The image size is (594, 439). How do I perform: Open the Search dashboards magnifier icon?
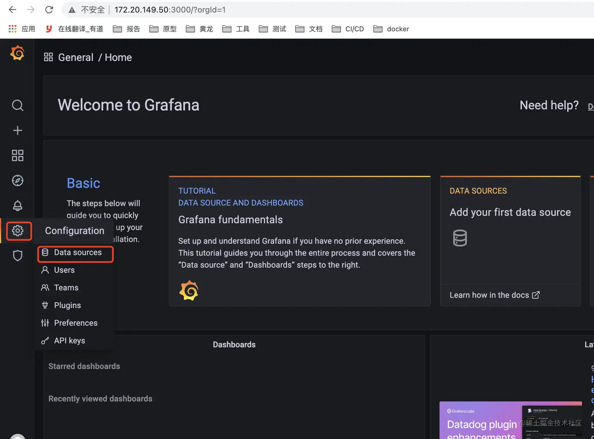18,105
